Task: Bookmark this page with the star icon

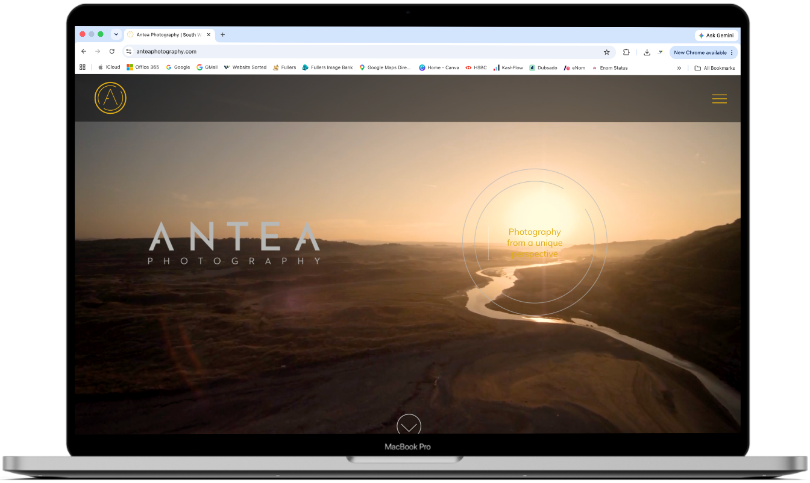Action: tap(607, 52)
